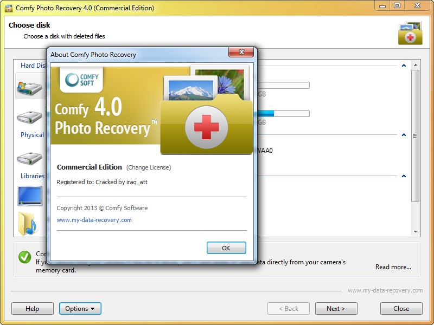Click the footer www.my-data-recovery.com text
Viewport: 434px width, 325px height.
coord(385,290)
